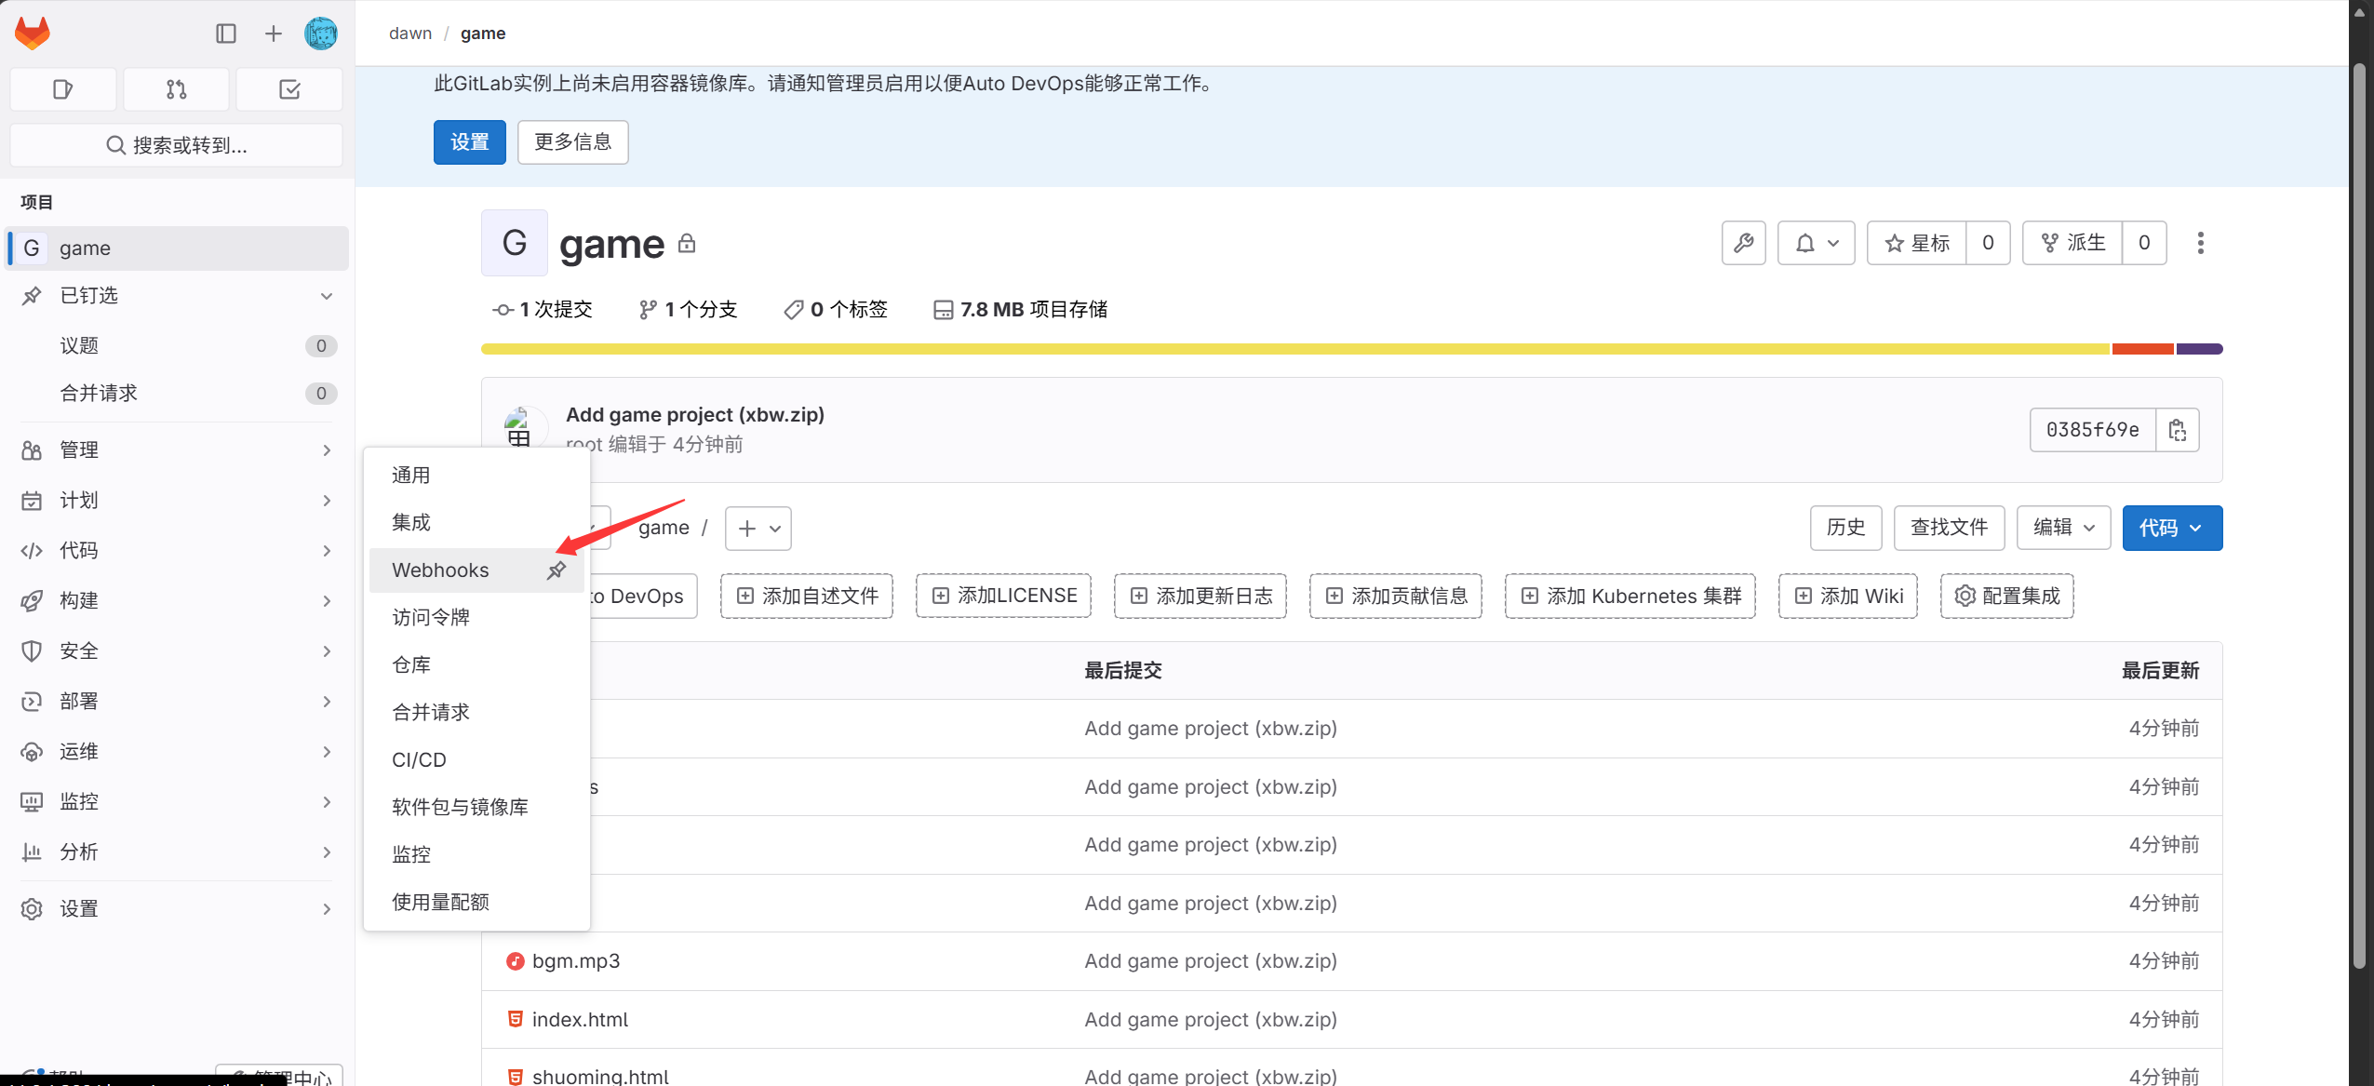Click the 更多信息 button
Viewport: 2374px width, 1086px height.
[x=572, y=142]
